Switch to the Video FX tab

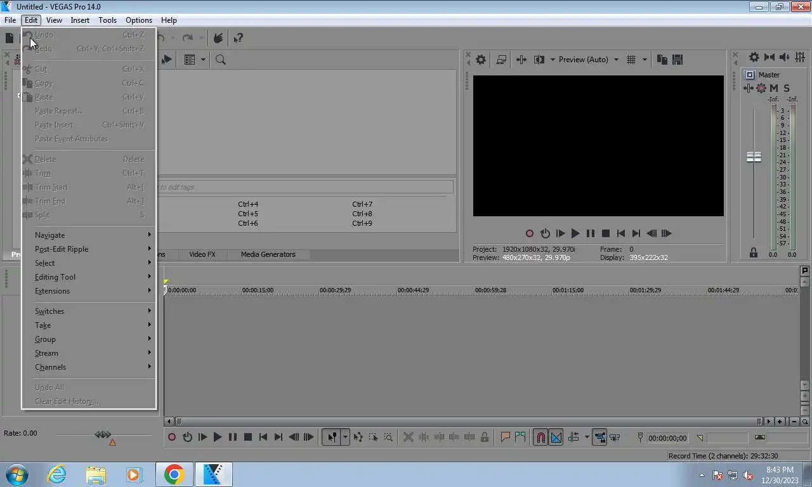[x=202, y=254]
